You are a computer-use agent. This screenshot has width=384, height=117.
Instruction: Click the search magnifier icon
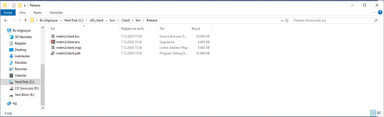(x=376, y=20)
